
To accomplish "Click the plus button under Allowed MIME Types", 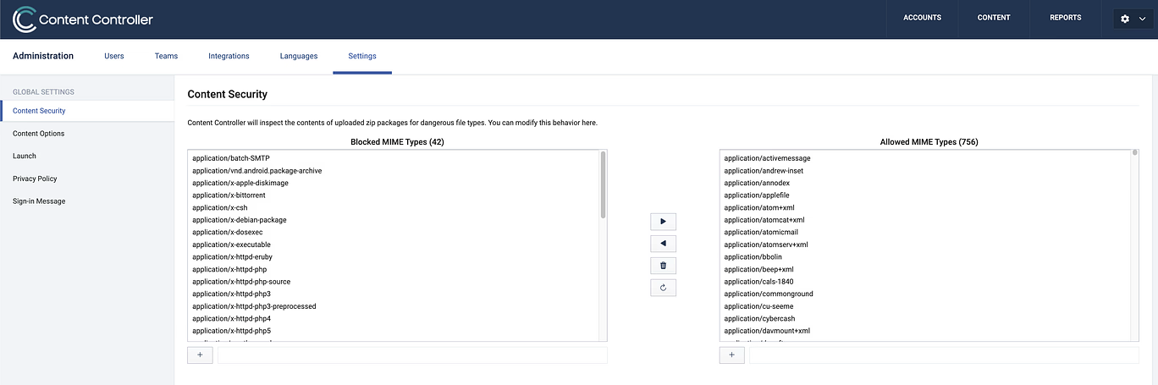I will tap(731, 355).
